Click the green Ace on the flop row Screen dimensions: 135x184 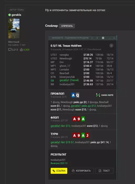(x=83, y=119)
